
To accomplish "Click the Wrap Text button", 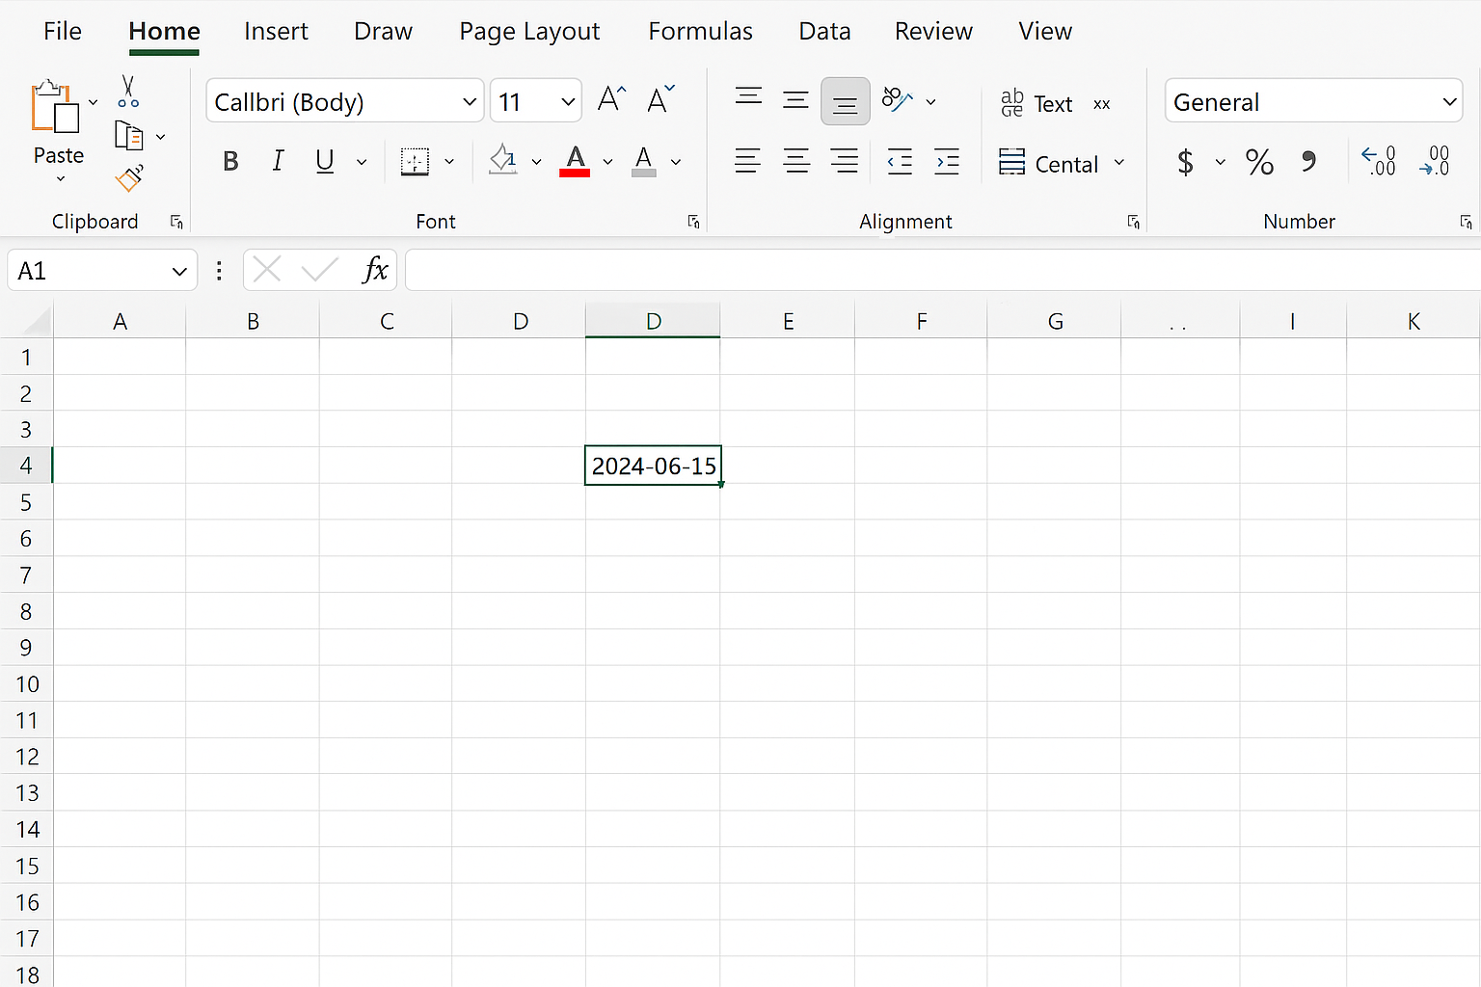I will click(x=1037, y=103).
